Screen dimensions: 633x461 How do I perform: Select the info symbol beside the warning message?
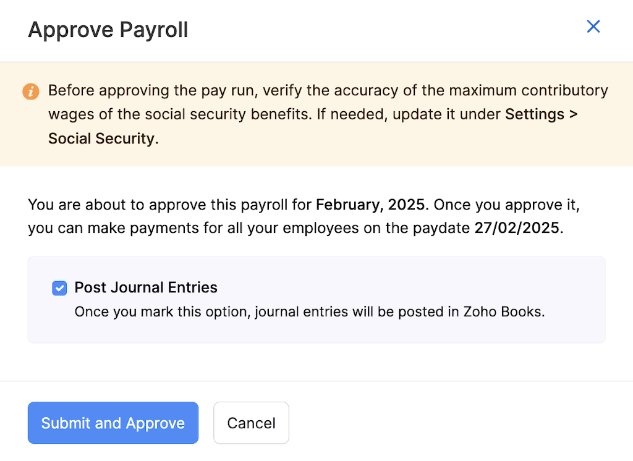31,91
